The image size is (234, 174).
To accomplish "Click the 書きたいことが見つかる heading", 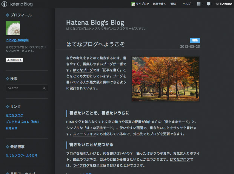I will tap(91, 144).
